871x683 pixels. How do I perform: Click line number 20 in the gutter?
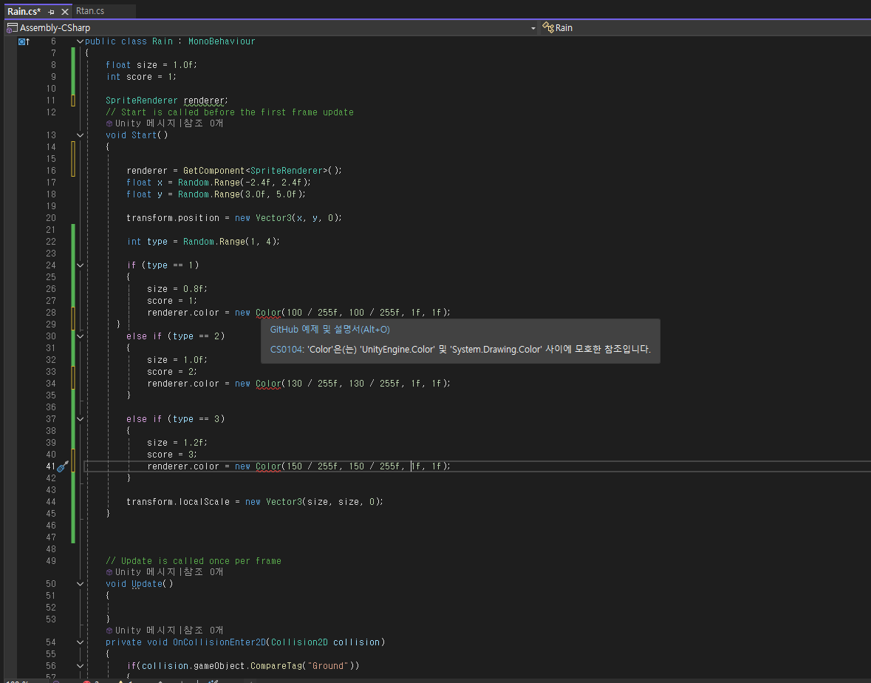[51, 218]
